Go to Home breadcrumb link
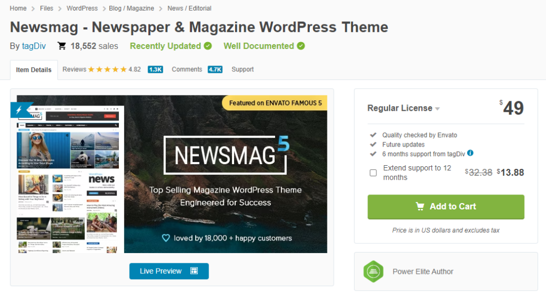 pos(18,9)
